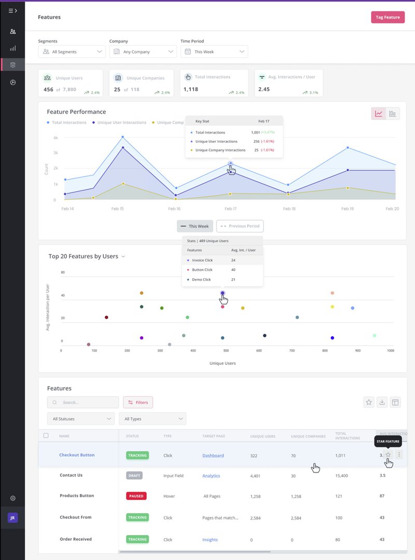415x560 pixels.
Task: Open the Analytics bar-chart icon in sidebar
Action: (x=12, y=48)
